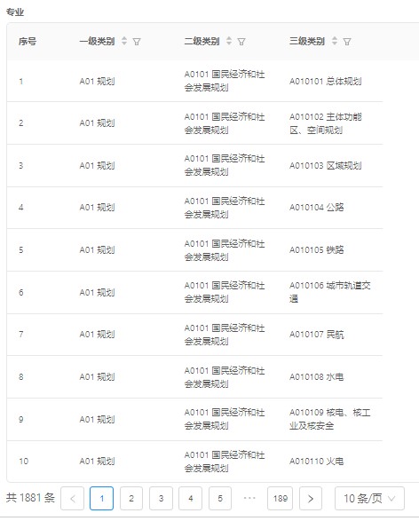Jump to last page 189
The image size is (419, 521).
(281, 499)
